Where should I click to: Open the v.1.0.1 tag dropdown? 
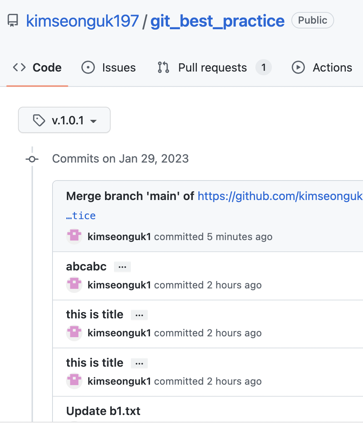pyautogui.click(x=64, y=120)
